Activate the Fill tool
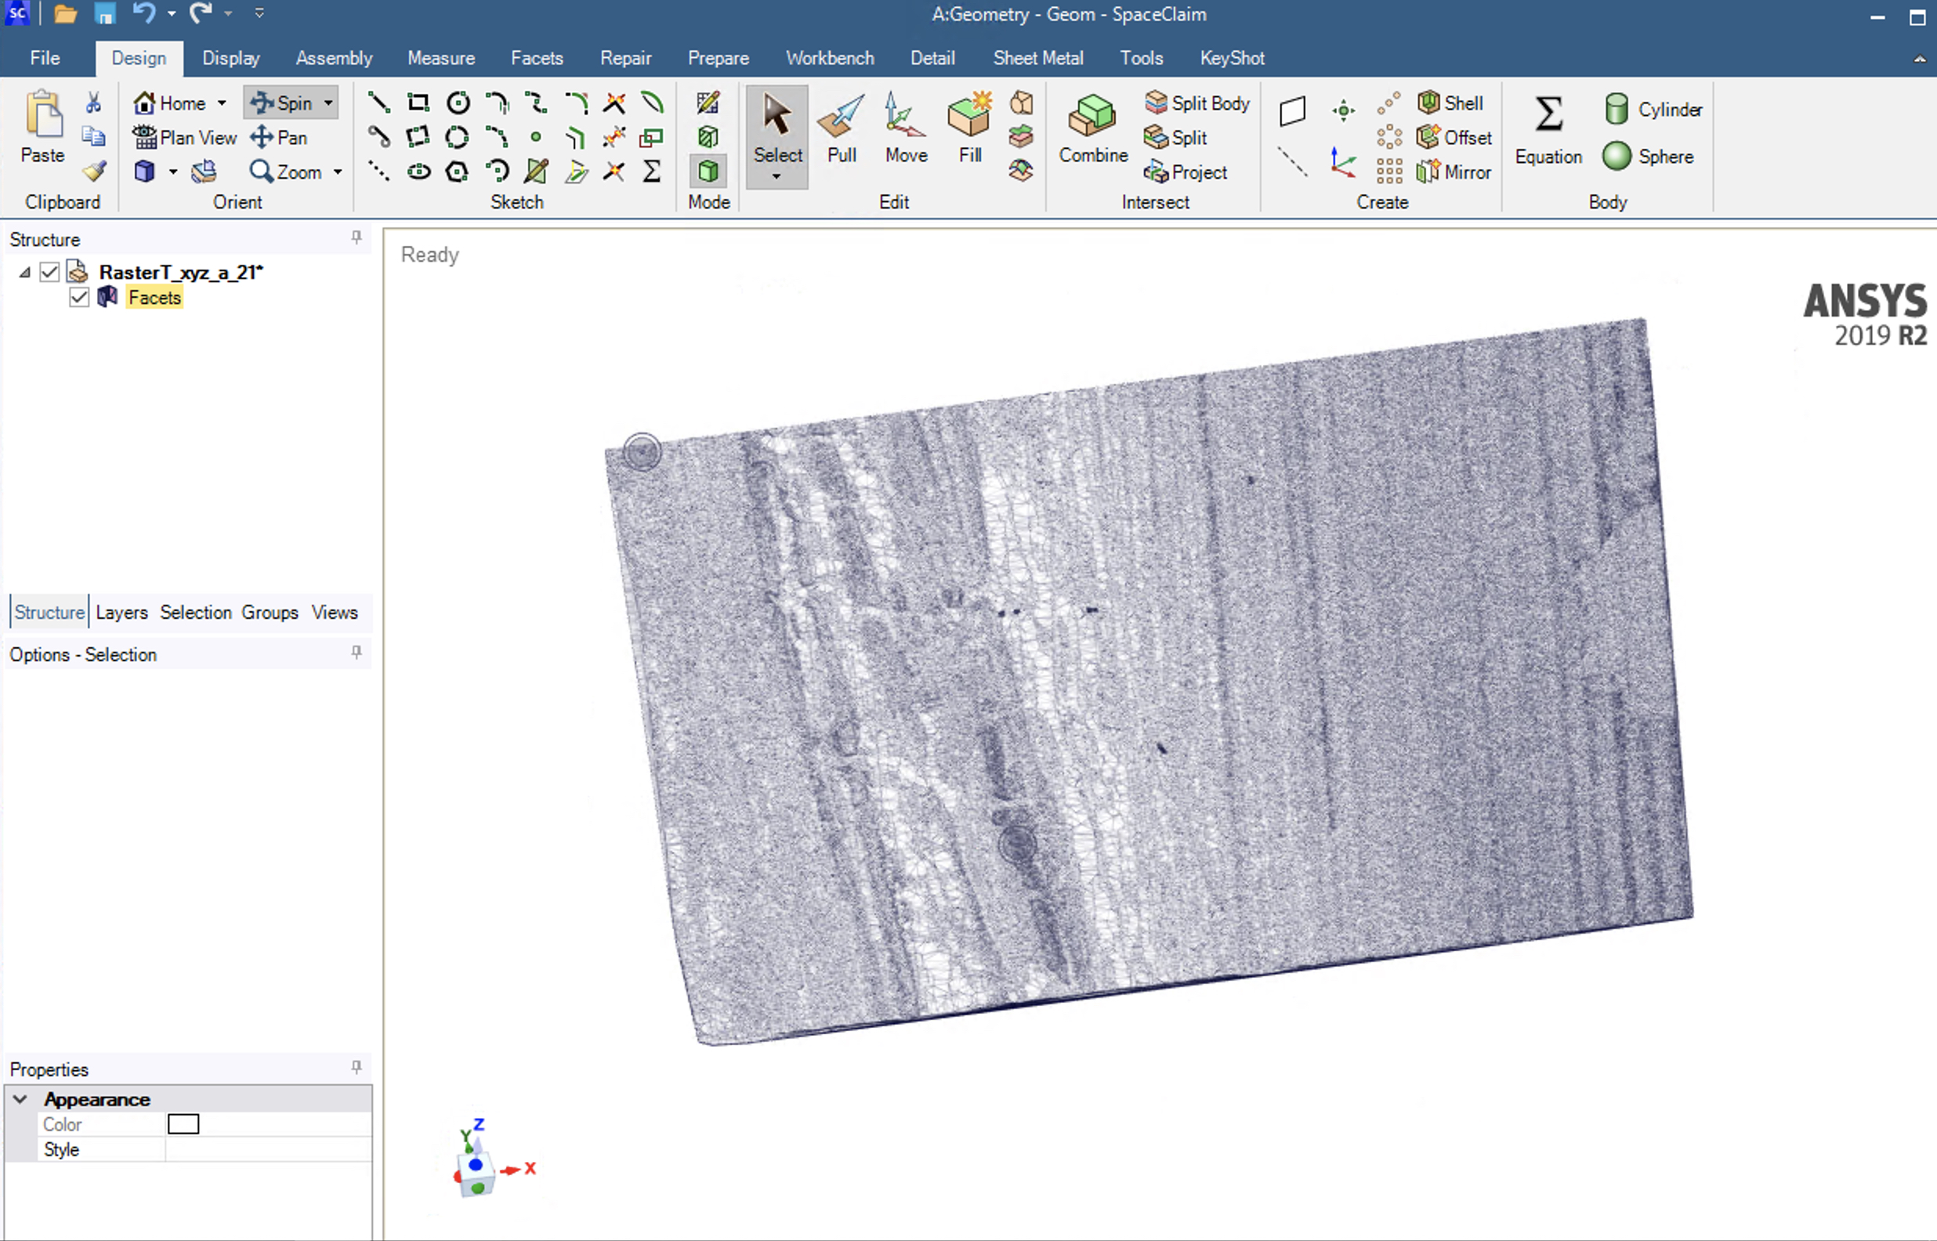This screenshot has height=1241, width=1937. pos(969,129)
